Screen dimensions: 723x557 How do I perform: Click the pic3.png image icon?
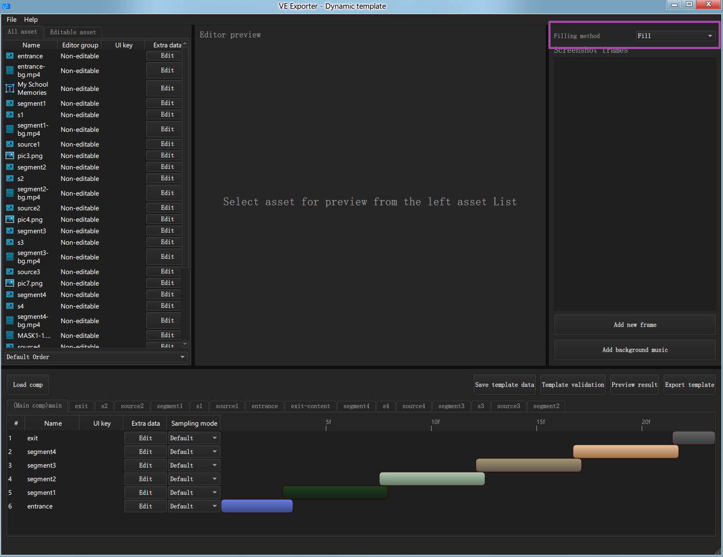[10, 156]
